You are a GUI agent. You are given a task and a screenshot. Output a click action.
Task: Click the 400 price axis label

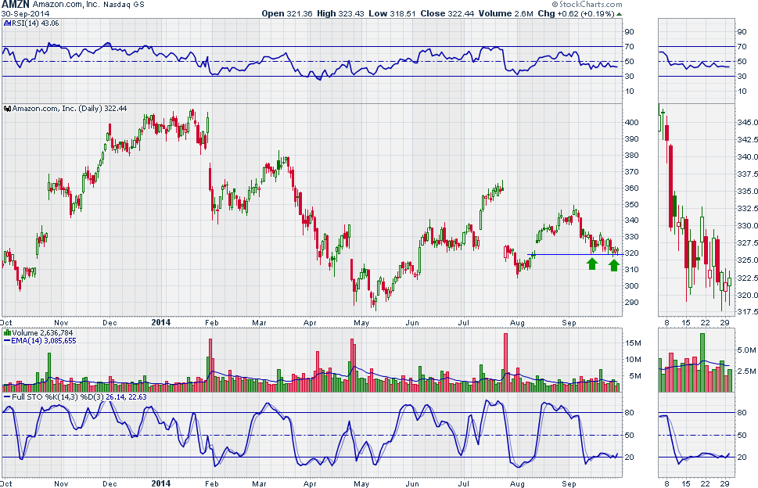coord(632,122)
